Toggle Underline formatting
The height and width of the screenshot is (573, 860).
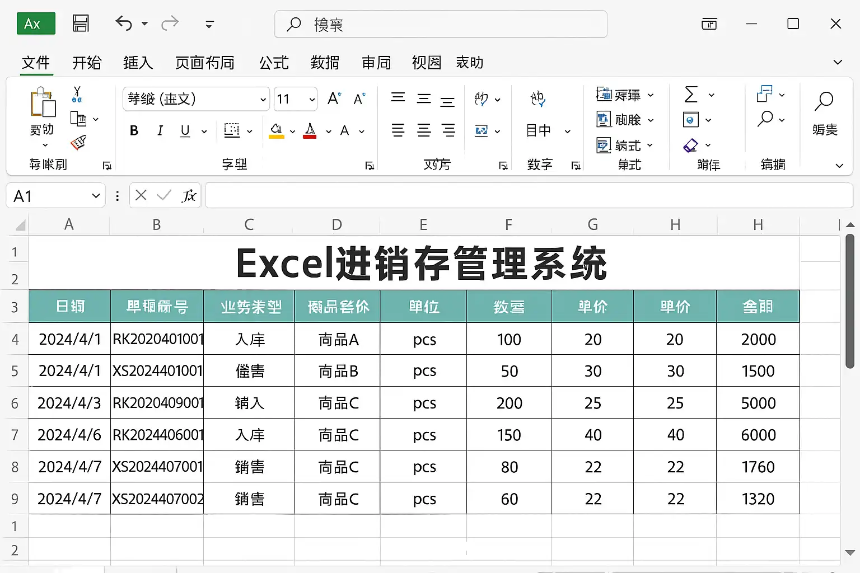click(185, 131)
